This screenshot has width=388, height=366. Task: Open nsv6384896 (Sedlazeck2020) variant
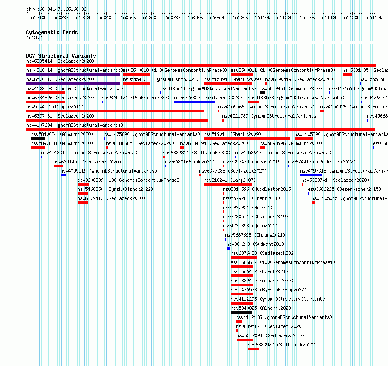(60, 98)
